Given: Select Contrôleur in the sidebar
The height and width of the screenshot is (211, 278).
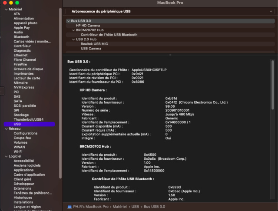Looking at the screenshot, I should (x=22, y=46).
